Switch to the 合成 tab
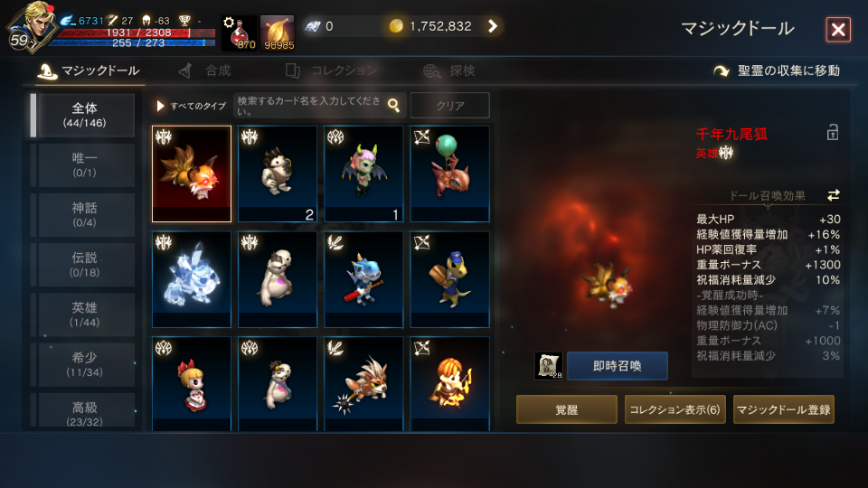The image size is (868, 488). click(x=205, y=70)
